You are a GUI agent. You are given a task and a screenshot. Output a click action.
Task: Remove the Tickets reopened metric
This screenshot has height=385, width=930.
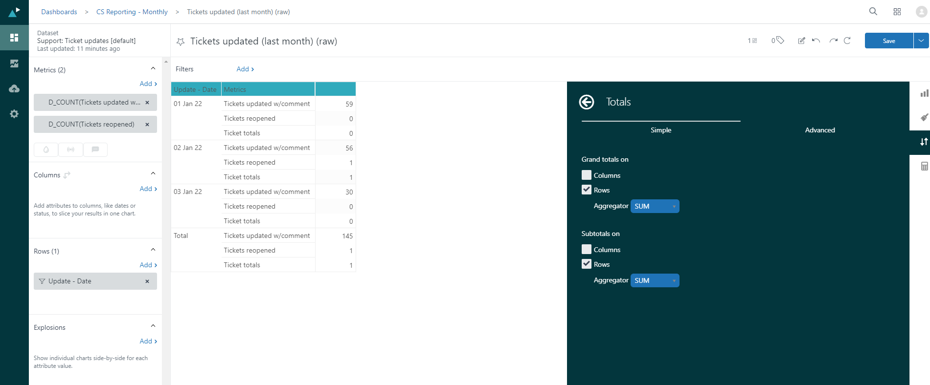[147, 125]
